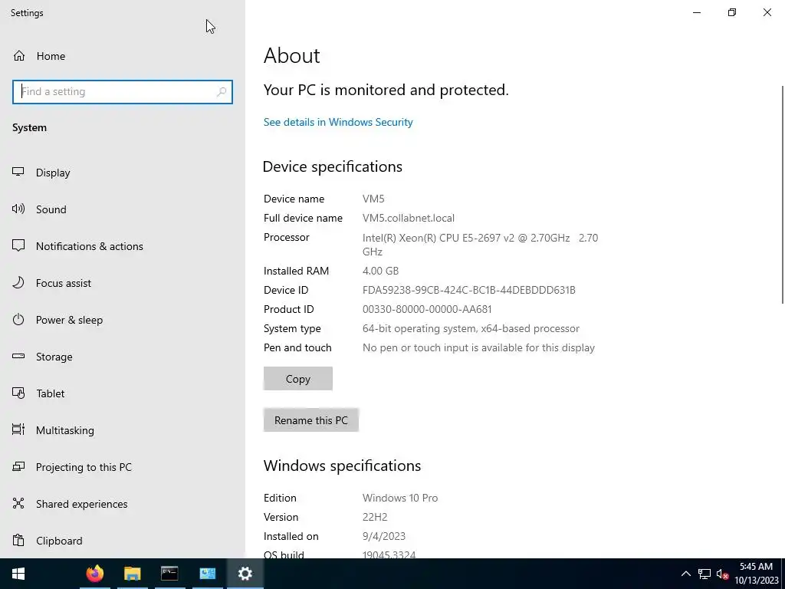This screenshot has height=589, width=785.
Task: Click the Copy button under device specifications
Action: (298, 379)
